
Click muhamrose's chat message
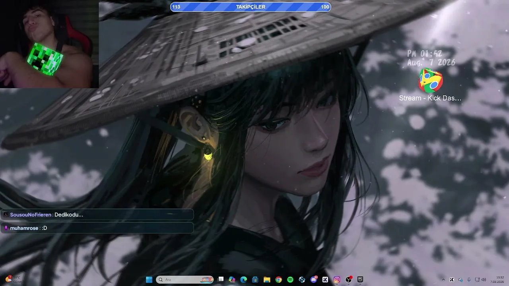(x=97, y=228)
